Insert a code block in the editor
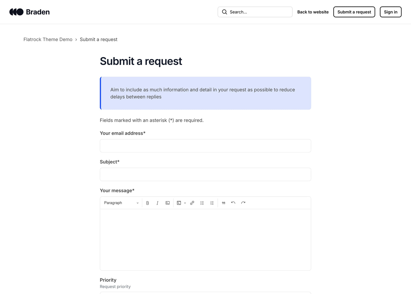Viewport: 411px width, 294px height. click(x=179, y=203)
